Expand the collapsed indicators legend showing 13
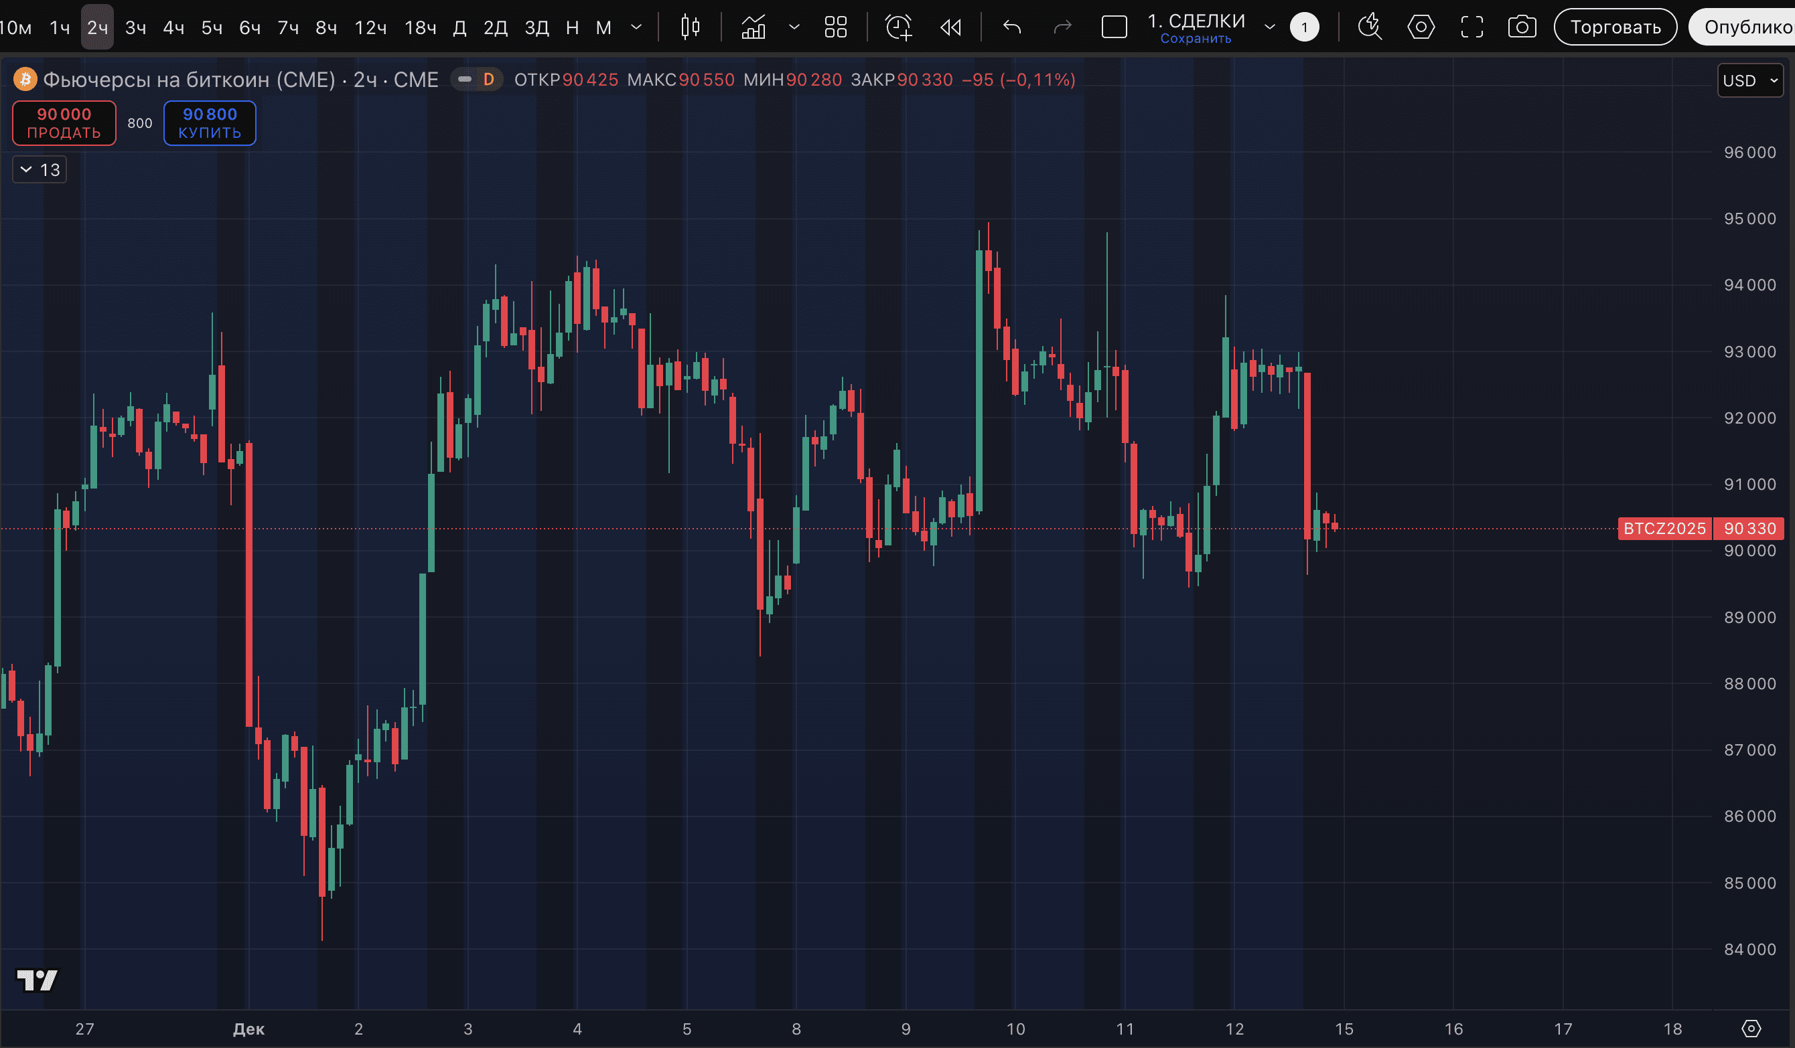 [40, 169]
